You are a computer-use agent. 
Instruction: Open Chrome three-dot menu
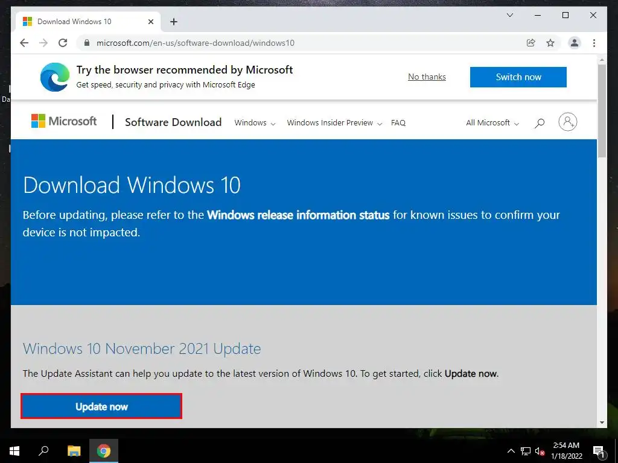coord(594,43)
